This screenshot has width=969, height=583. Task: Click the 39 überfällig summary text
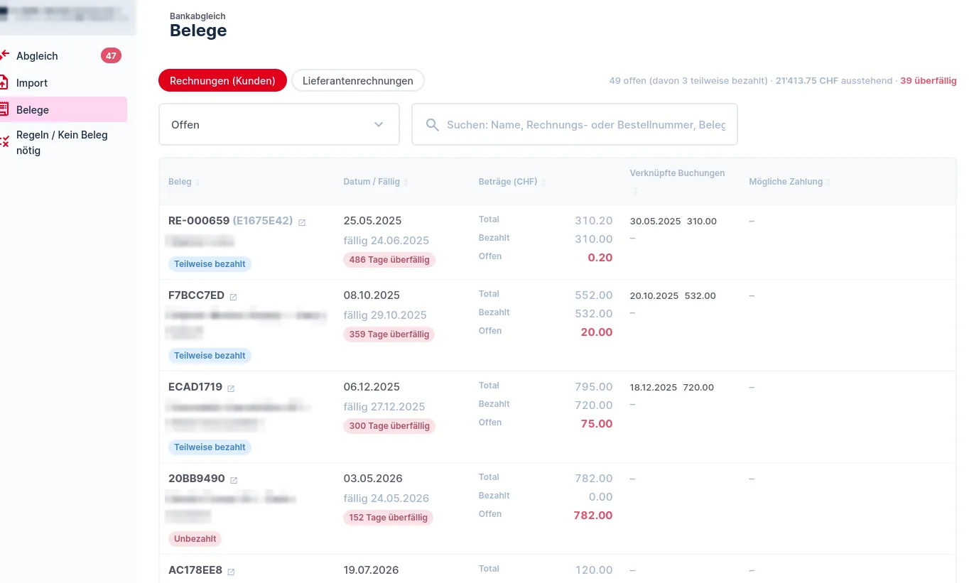click(929, 81)
